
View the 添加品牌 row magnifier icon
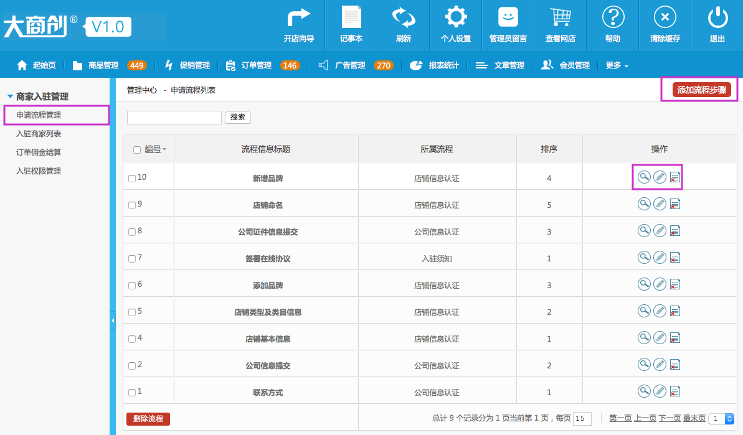(644, 284)
